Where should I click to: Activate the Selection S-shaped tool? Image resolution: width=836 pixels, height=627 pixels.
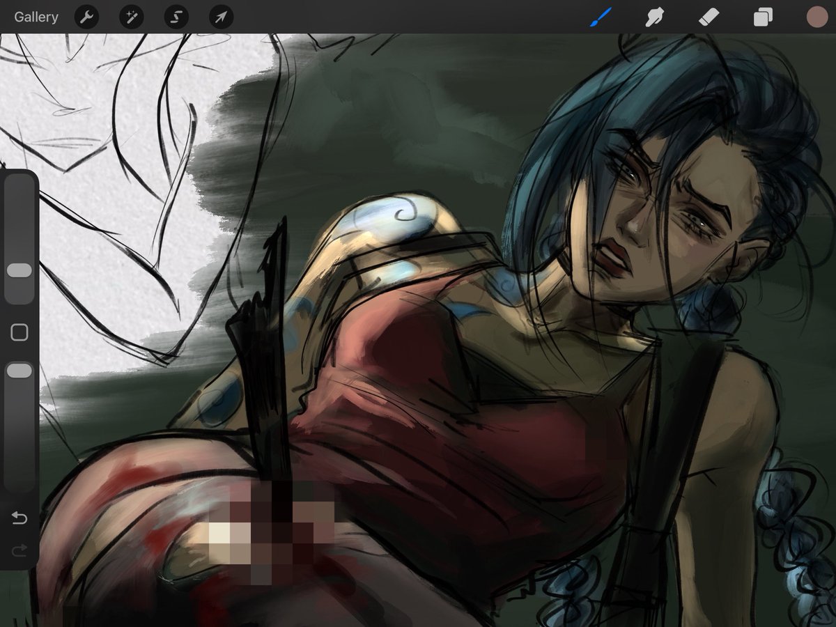pyautogui.click(x=176, y=17)
